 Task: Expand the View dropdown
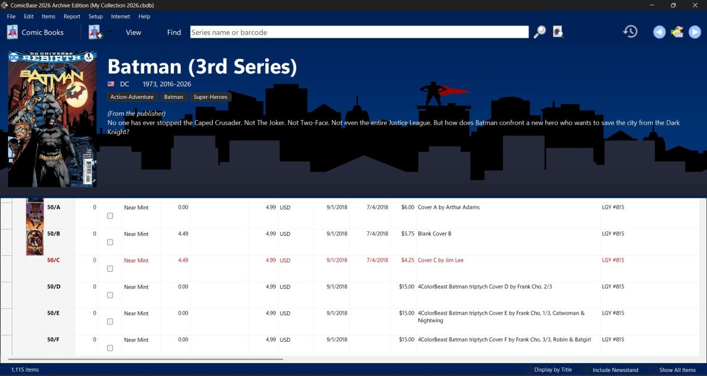point(134,32)
